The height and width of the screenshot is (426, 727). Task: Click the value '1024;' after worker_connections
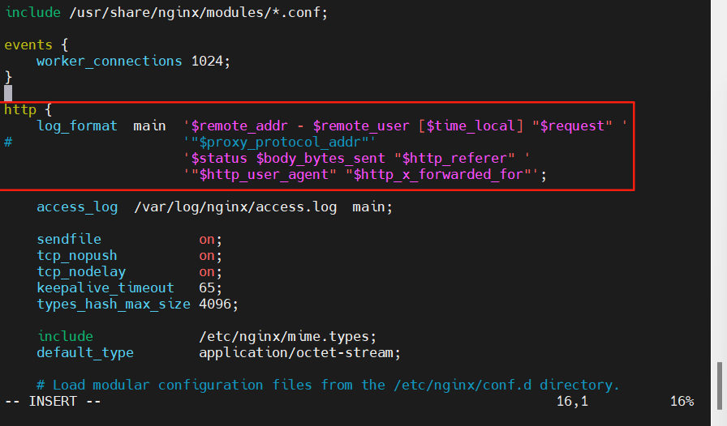pos(210,61)
